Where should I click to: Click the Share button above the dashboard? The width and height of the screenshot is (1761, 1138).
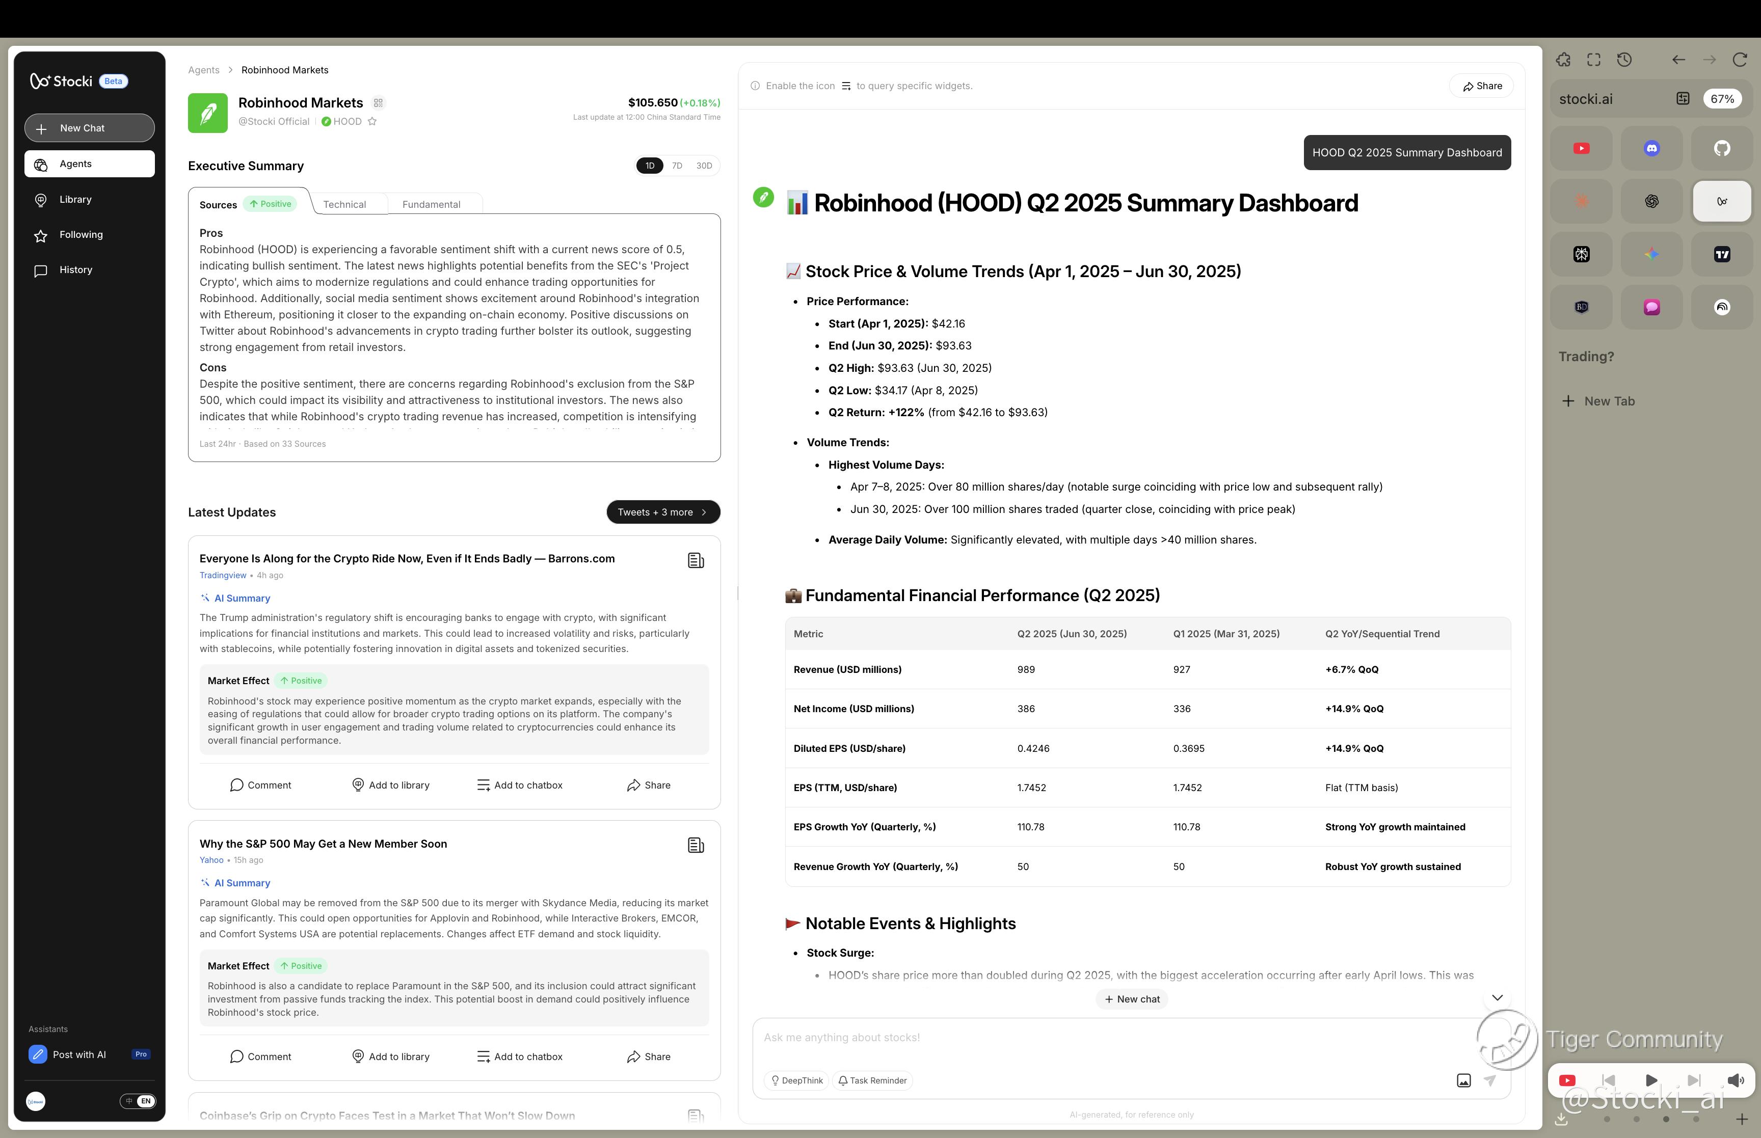(1481, 87)
